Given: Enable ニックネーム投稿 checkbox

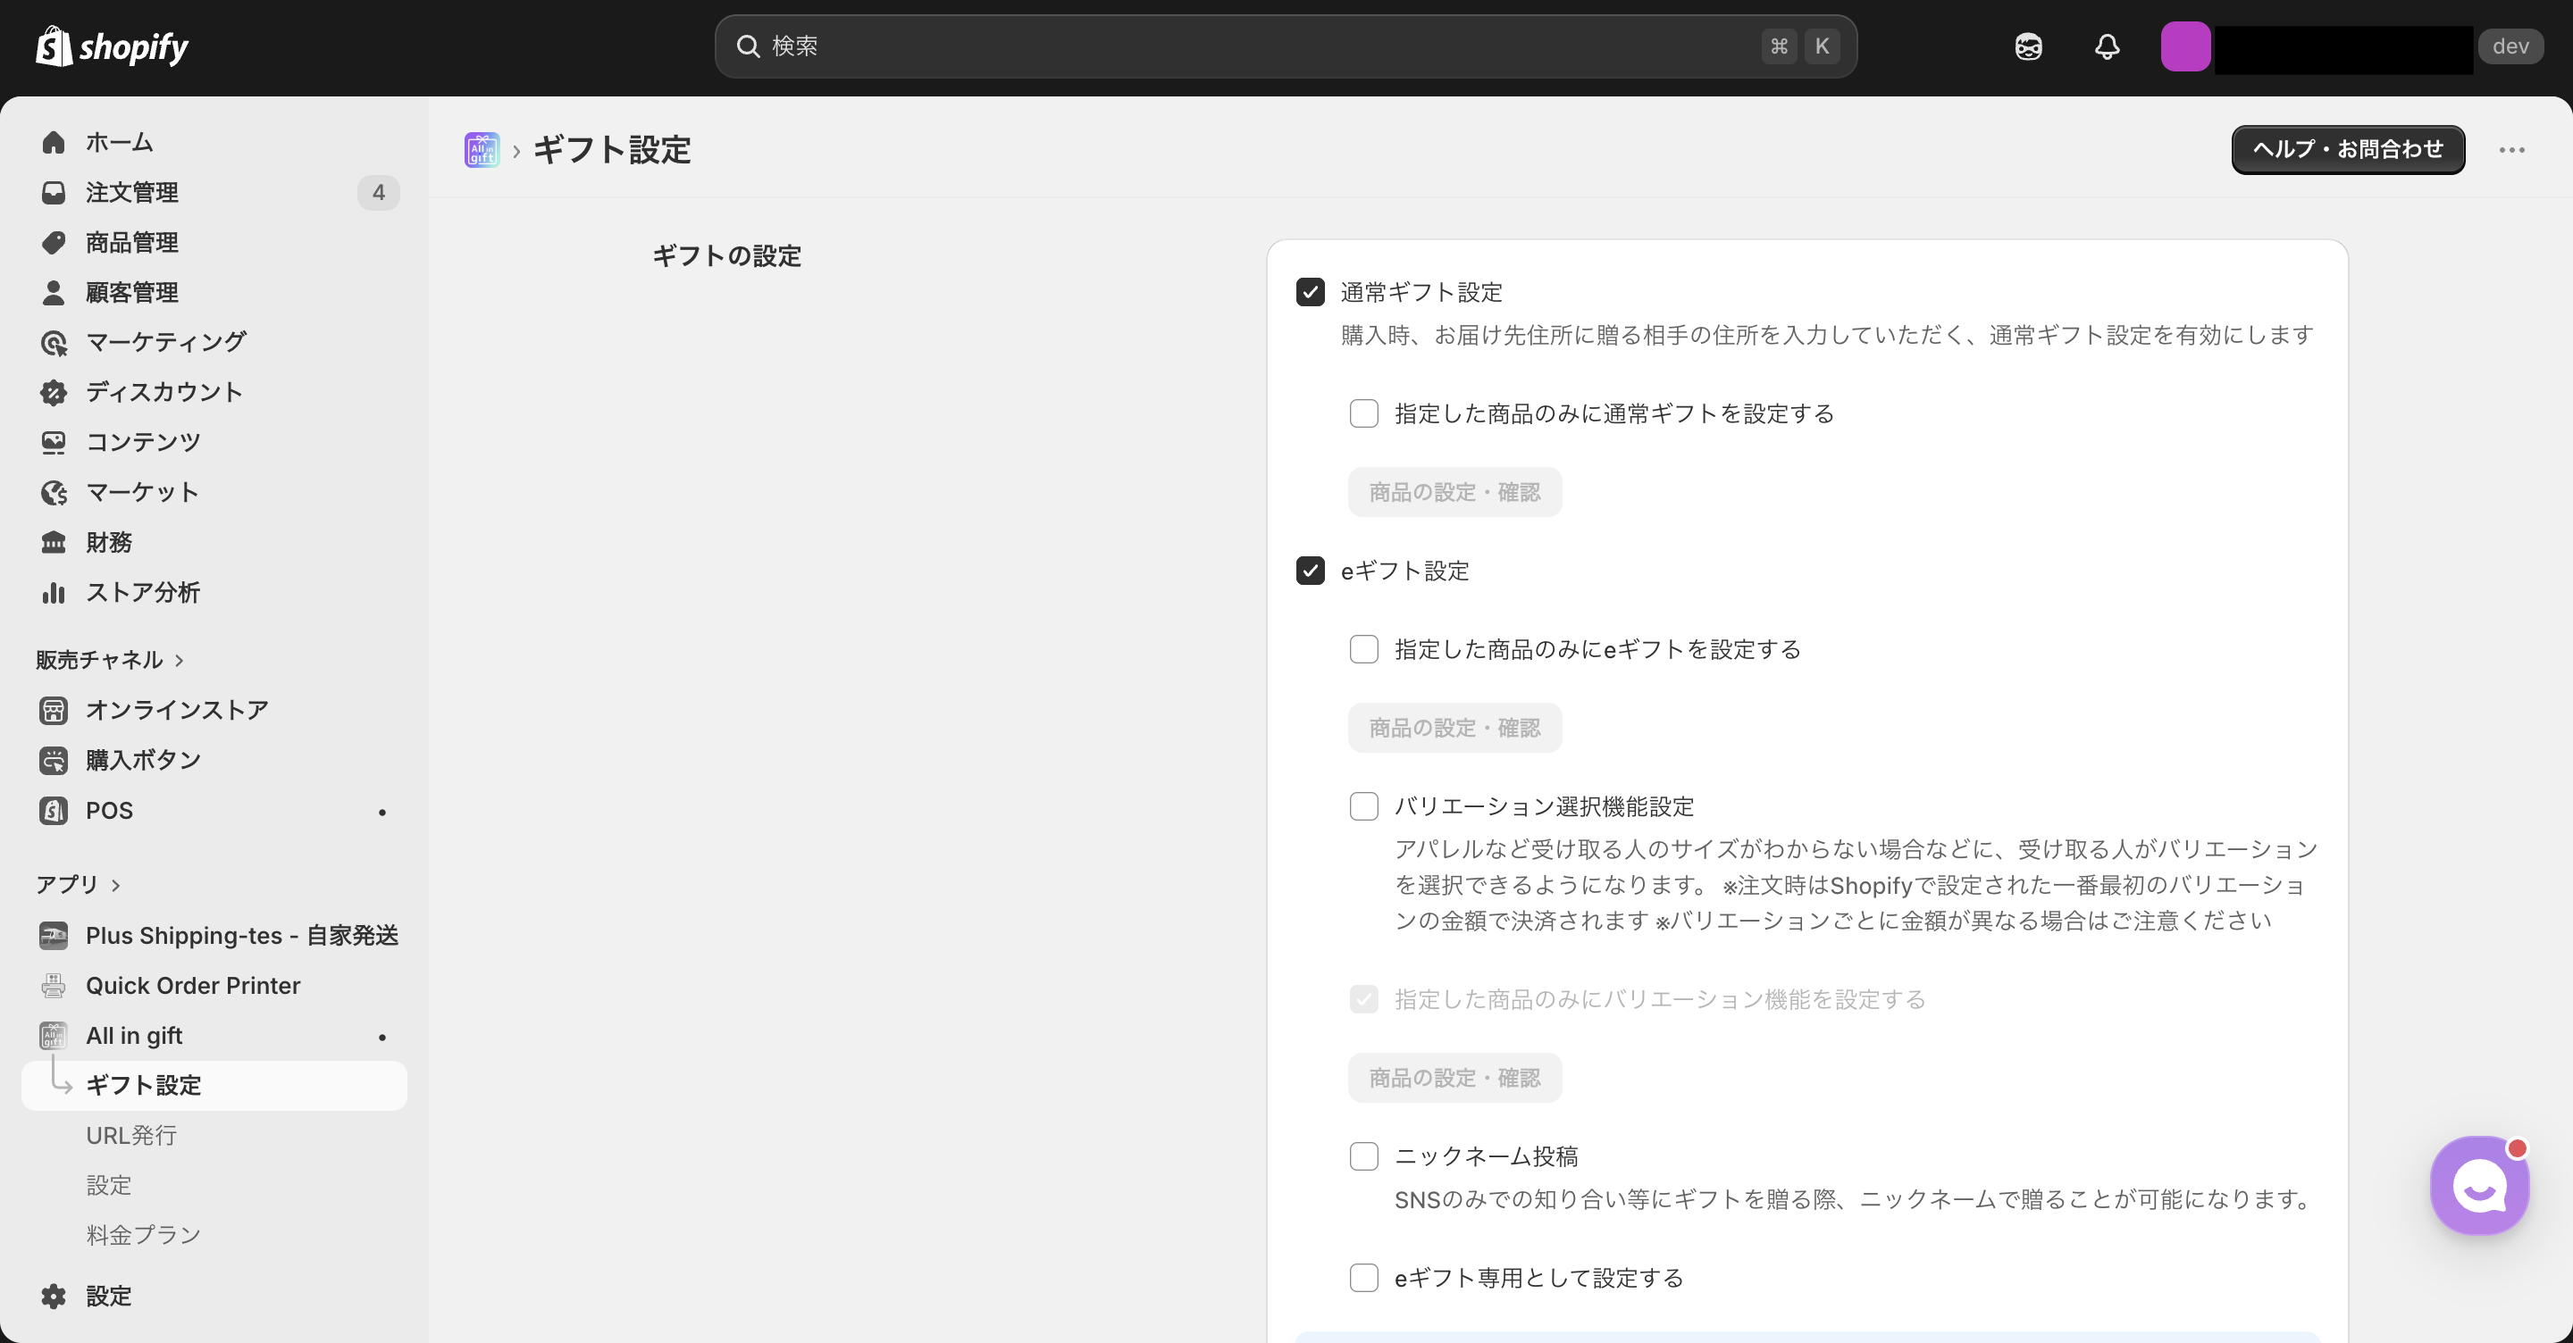Looking at the screenshot, I should click(x=1363, y=1155).
